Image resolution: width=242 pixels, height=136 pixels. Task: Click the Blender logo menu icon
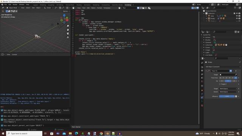pyautogui.click(x=2, y=5)
